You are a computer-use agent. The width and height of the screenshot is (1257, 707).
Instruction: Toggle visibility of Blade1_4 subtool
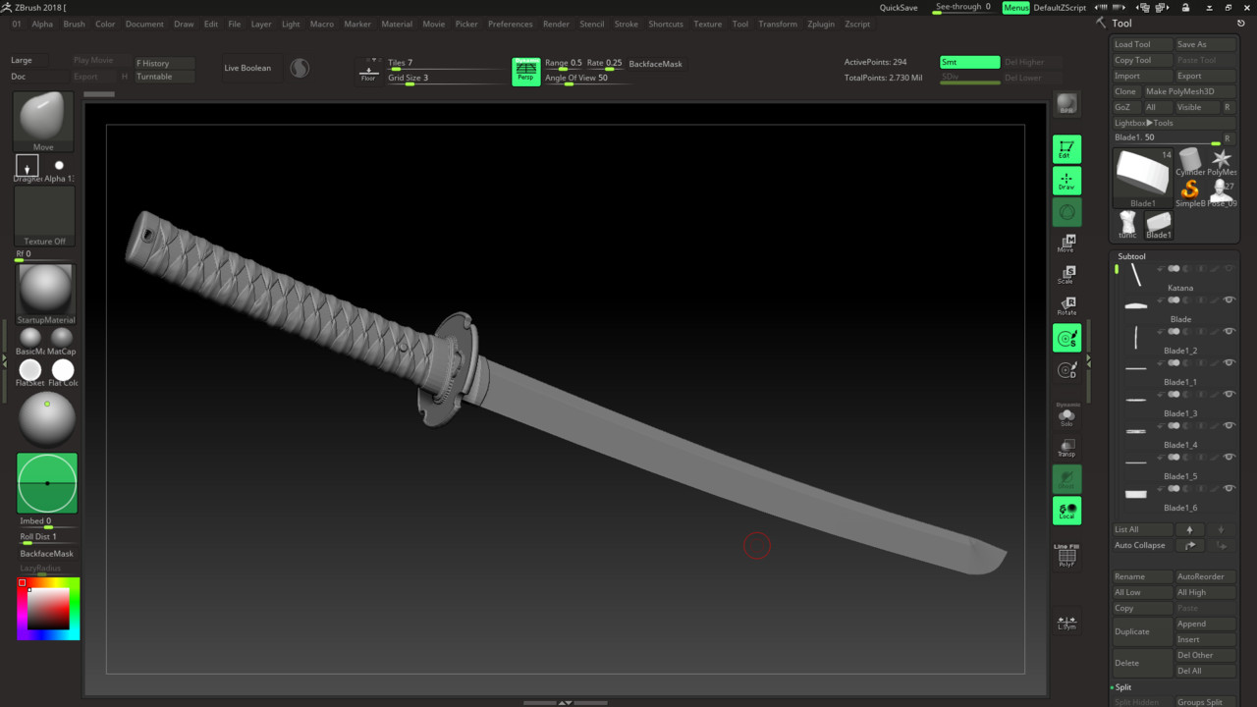(1230, 426)
